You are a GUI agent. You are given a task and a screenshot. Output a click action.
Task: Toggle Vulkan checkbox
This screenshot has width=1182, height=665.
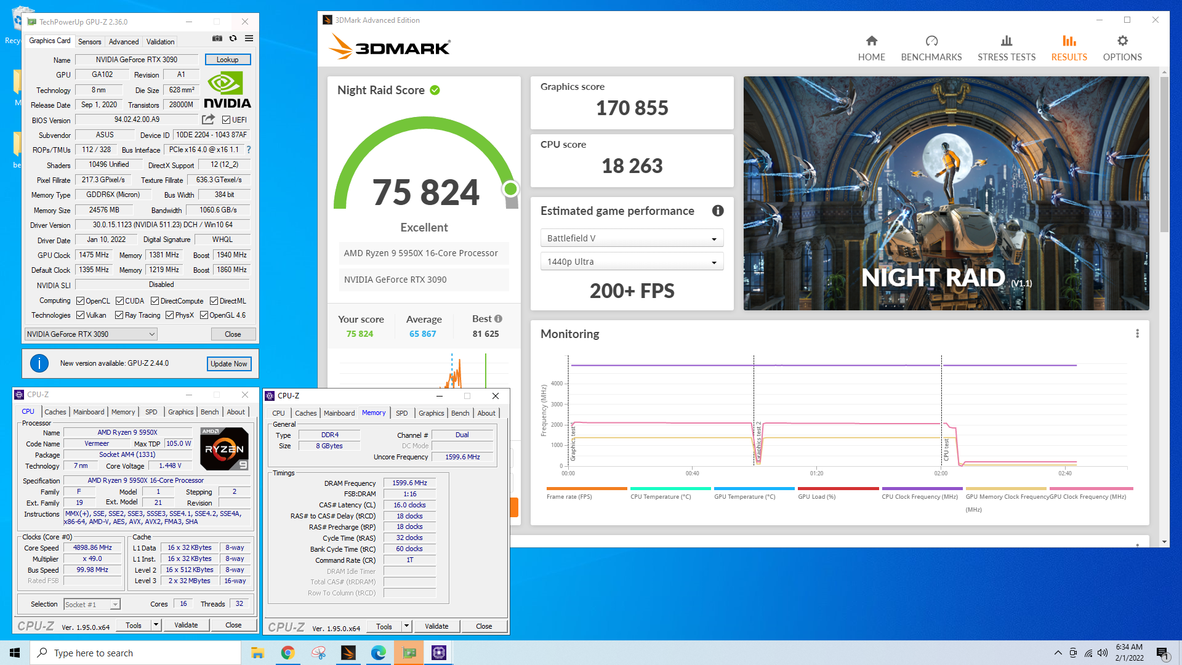(x=80, y=315)
